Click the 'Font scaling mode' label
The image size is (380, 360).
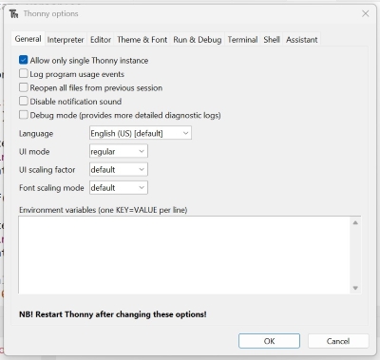(x=51, y=188)
